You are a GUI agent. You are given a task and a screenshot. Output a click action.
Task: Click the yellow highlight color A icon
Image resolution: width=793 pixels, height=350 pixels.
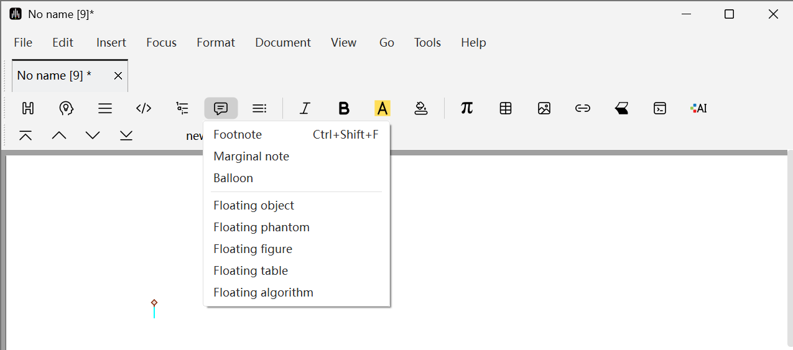(383, 108)
